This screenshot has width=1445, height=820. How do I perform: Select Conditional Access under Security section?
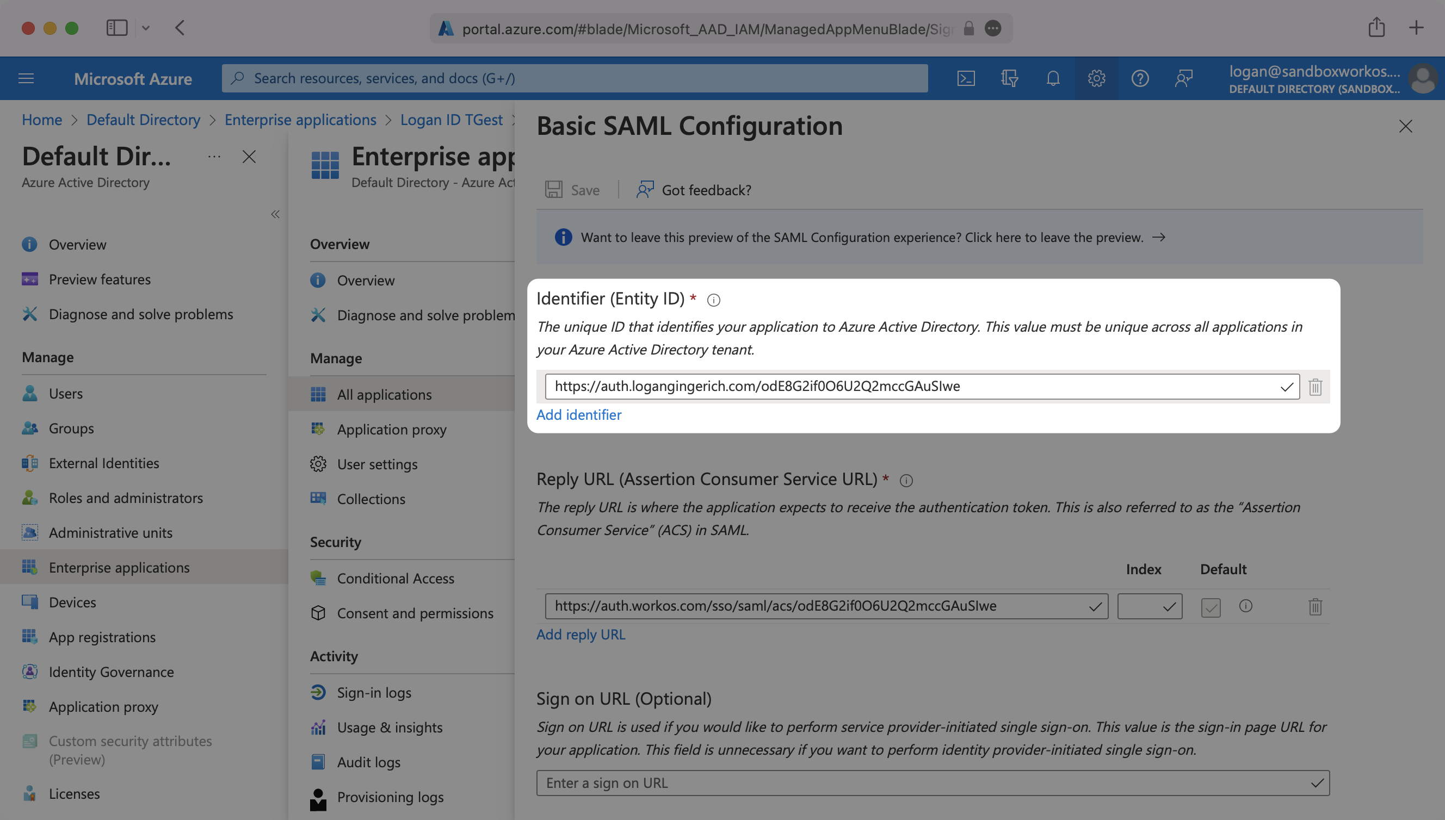click(395, 577)
